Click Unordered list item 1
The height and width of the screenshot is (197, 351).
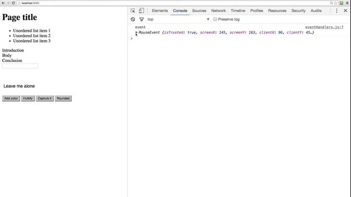coord(32,31)
